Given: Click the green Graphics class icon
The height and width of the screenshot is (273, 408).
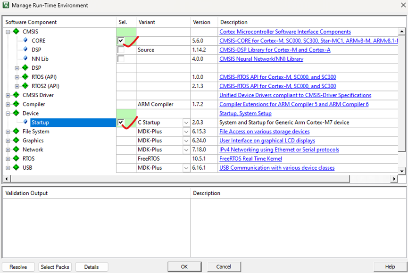Looking at the screenshot, I should 16,141.
